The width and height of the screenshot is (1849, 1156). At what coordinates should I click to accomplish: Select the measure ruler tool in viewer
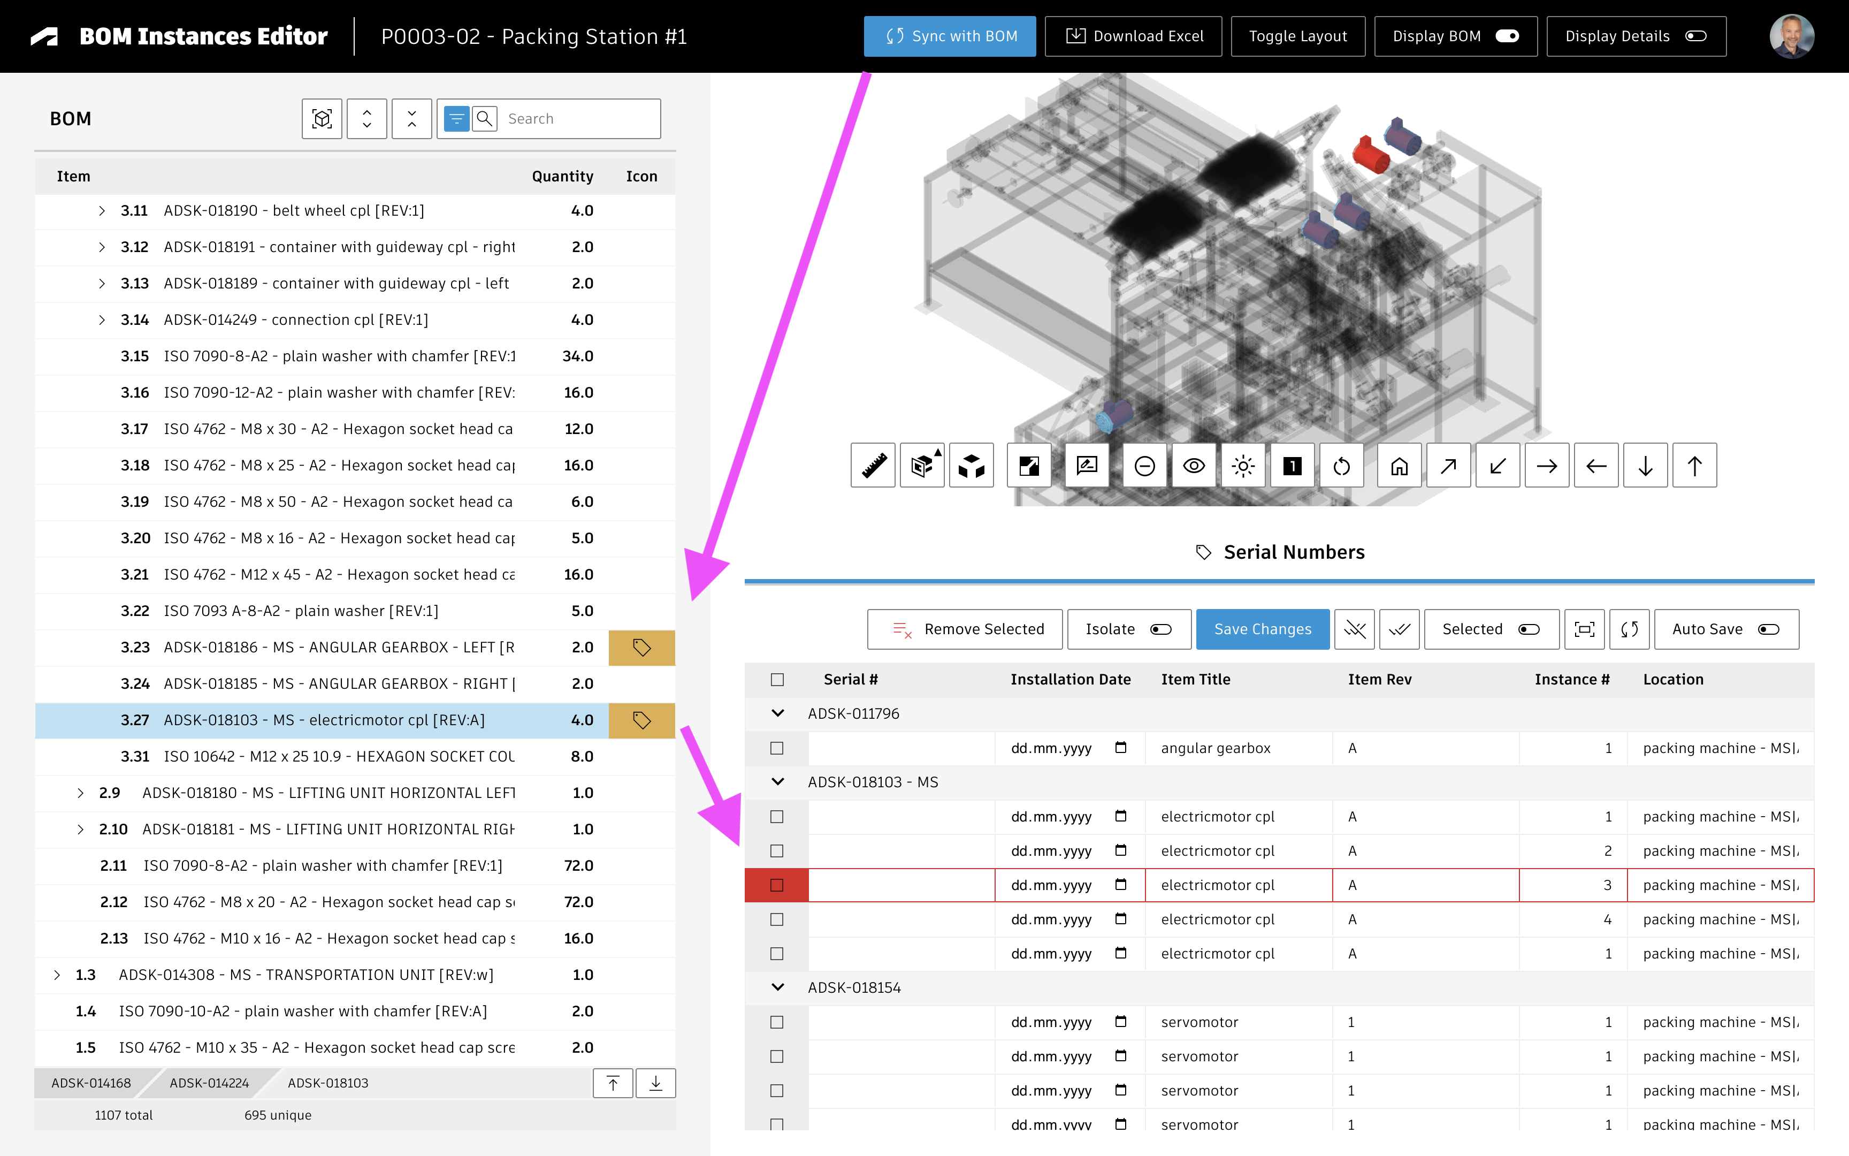pyautogui.click(x=873, y=465)
